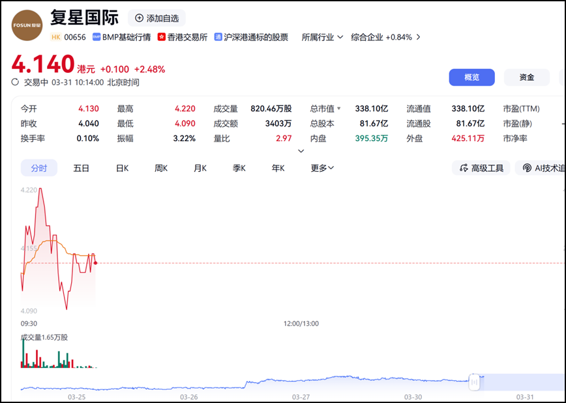Click the 内盘 value 395.35万

coord(372,139)
